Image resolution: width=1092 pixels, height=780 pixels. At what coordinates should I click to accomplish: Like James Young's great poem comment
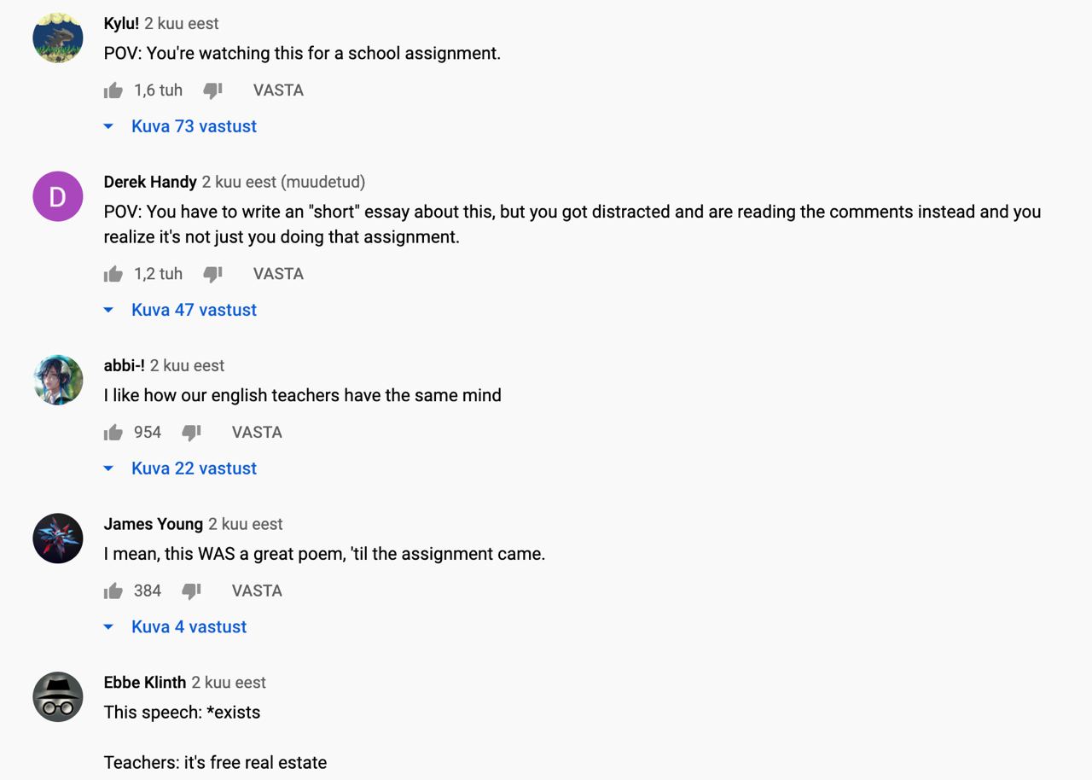pyautogui.click(x=113, y=591)
